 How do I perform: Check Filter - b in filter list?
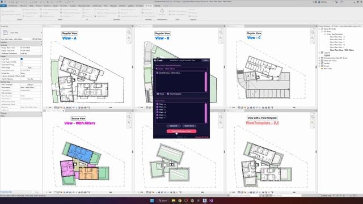coord(158,107)
